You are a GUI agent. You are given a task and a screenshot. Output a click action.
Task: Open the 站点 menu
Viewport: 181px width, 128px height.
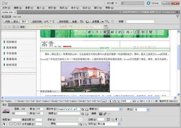pyautogui.click(x=86, y=8)
